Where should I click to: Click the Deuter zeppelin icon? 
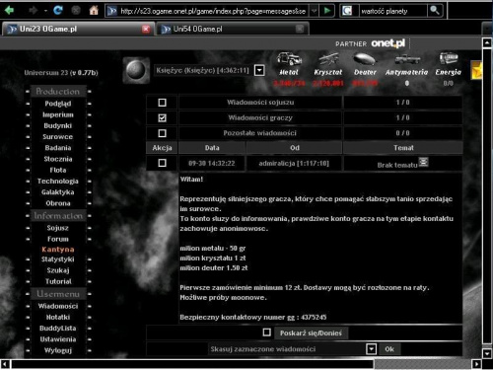pyautogui.click(x=365, y=59)
